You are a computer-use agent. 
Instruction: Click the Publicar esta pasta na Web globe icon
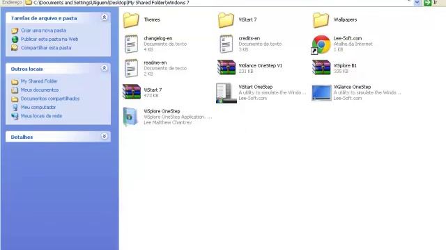15,40
